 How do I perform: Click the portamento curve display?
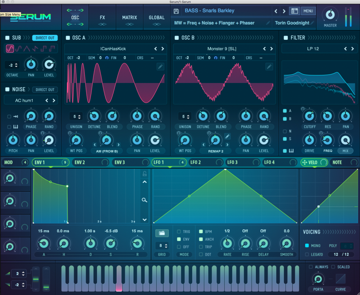[x=340, y=279]
